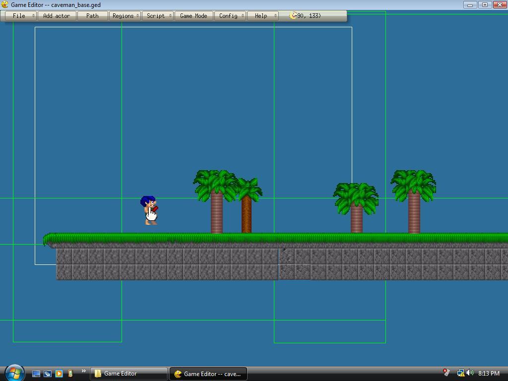508x381 pixels.
Task: Launch Windows Media Player from the quick launch bar
Action: click(59, 374)
